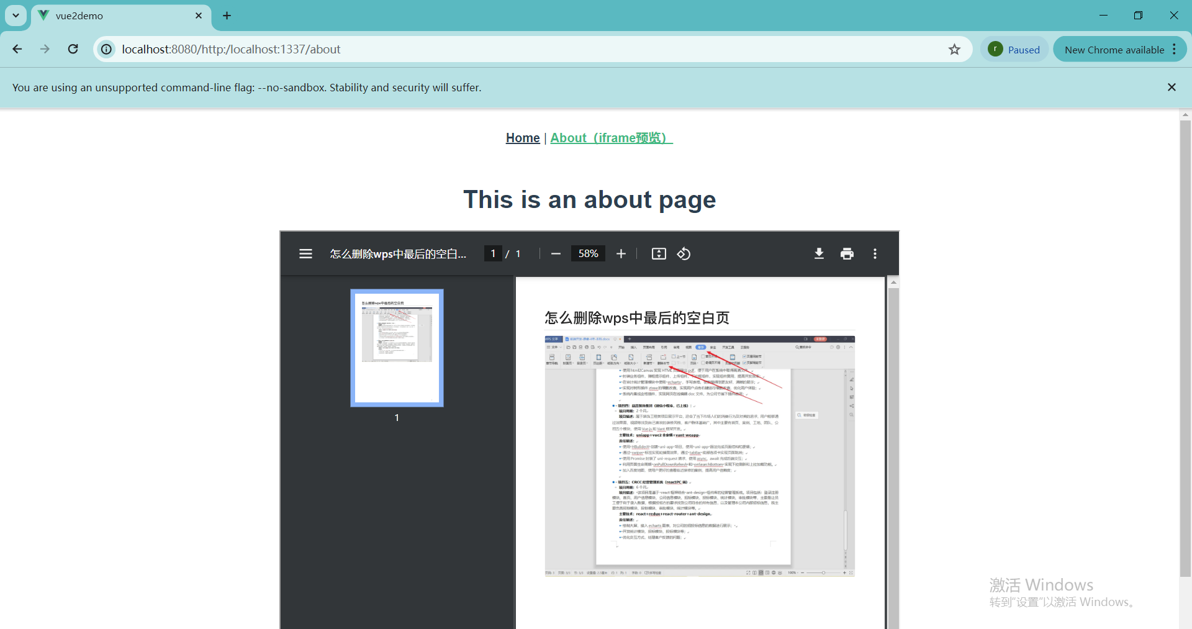
Task: Toggle the PDF sidebar hamburger menu
Action: pyautogui.click(x=305, y=253)
